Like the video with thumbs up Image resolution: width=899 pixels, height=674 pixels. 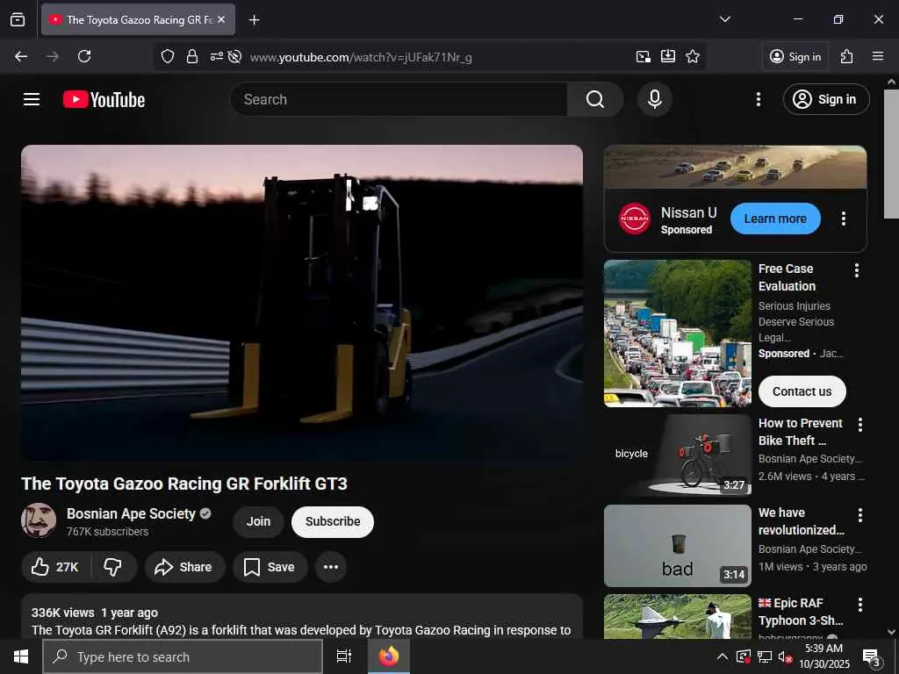click(x=55, y=567)
